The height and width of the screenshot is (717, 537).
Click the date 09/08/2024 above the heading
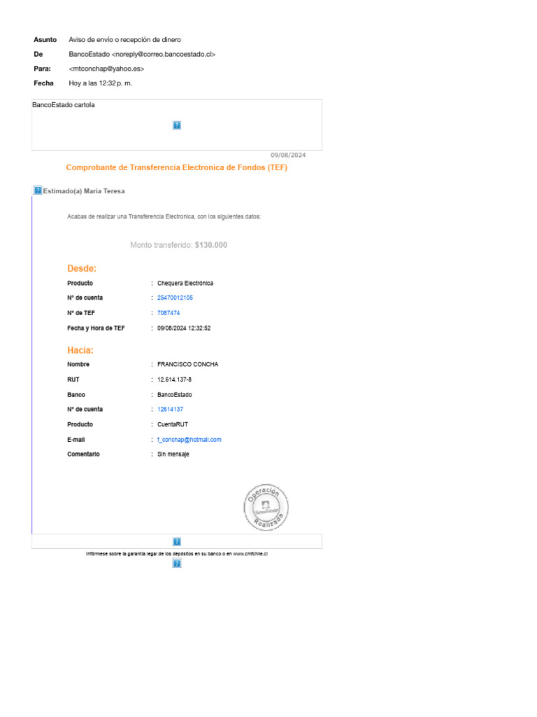288,155
